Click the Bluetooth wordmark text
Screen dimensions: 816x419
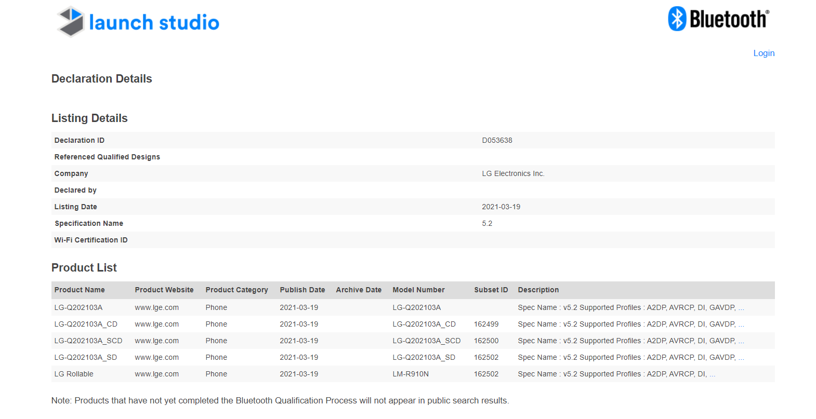tap(728, 19)
